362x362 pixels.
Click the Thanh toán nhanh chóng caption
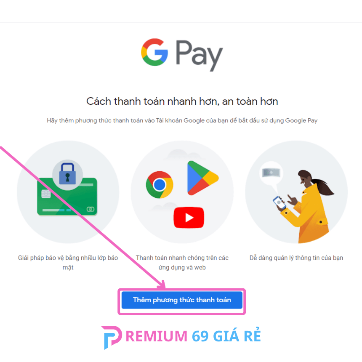(182, 263)
